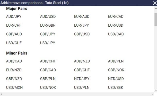The image size is (157, 96).
Task: Select the AUD/JPY major pair
Action: point(14,17)
